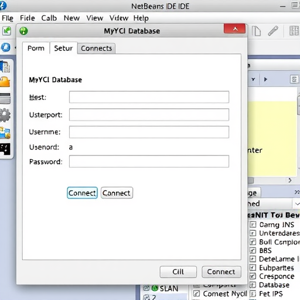Click the Password input field

click(149, 161)
